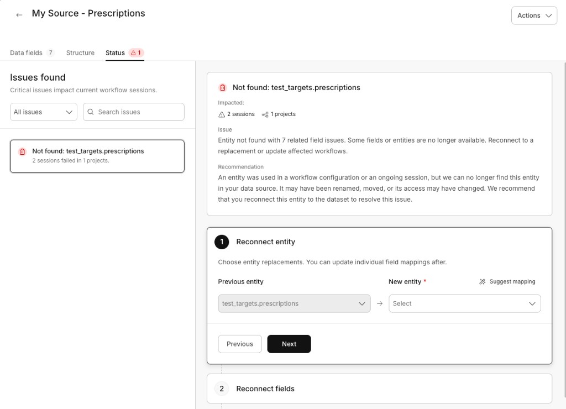The image size is (566, 409).
Task: Open the Actions dropdown menu
Action: pos(534,15)
